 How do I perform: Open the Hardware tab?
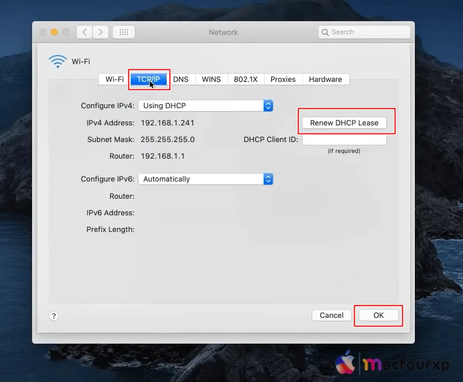[x=325, y=80]
